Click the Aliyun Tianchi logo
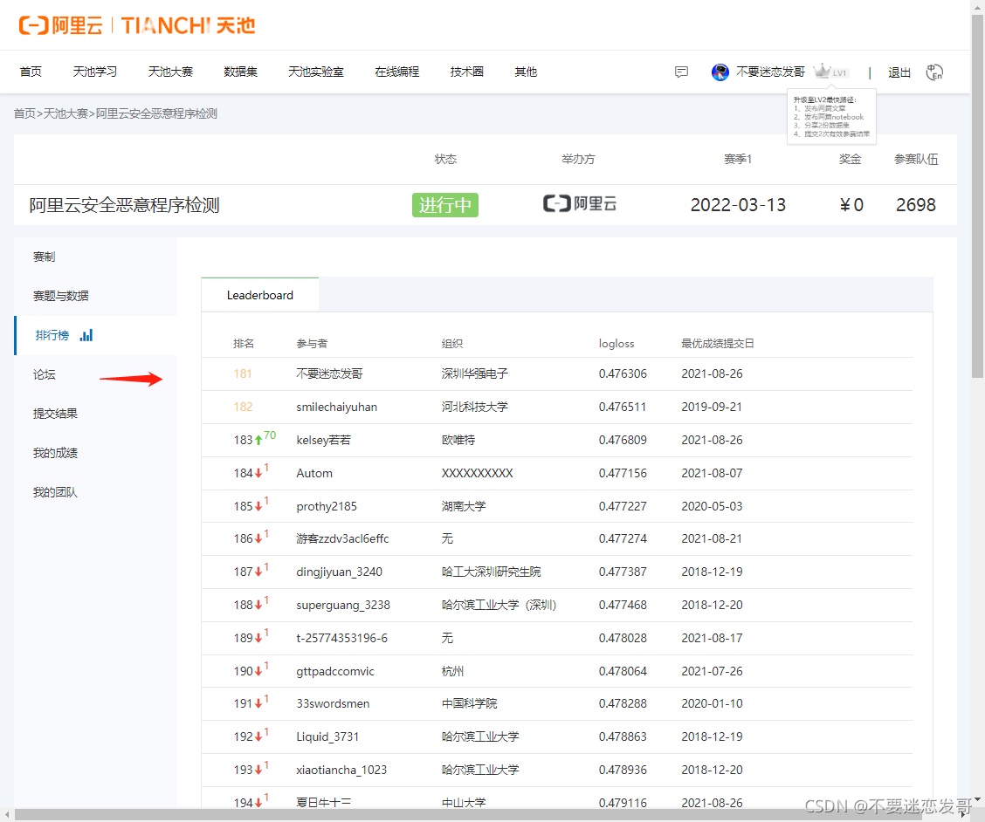The width and height of the screenshot is (985, 822). pos(137,25)
